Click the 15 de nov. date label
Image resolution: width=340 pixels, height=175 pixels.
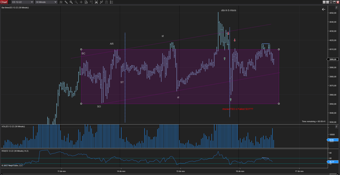[180, 171]
